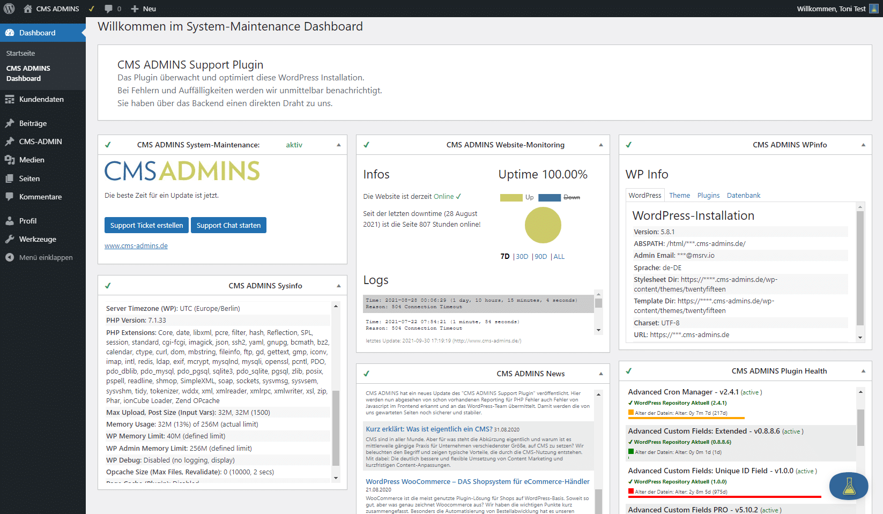Image resolution: width=883 pixels, height=514 pixels.
Task: Click the Plugin Health scrollbar up arrow
Action: 860,392
